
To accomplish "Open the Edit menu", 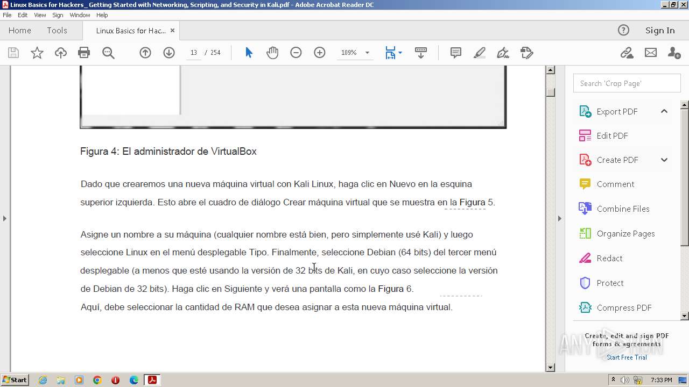I will (x=23, y=15).
